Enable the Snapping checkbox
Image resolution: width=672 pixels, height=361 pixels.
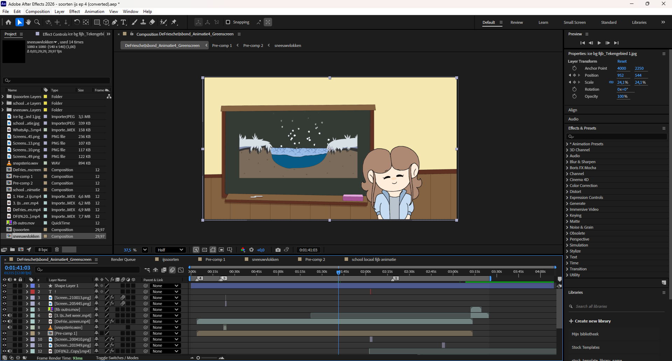point(228,22)
